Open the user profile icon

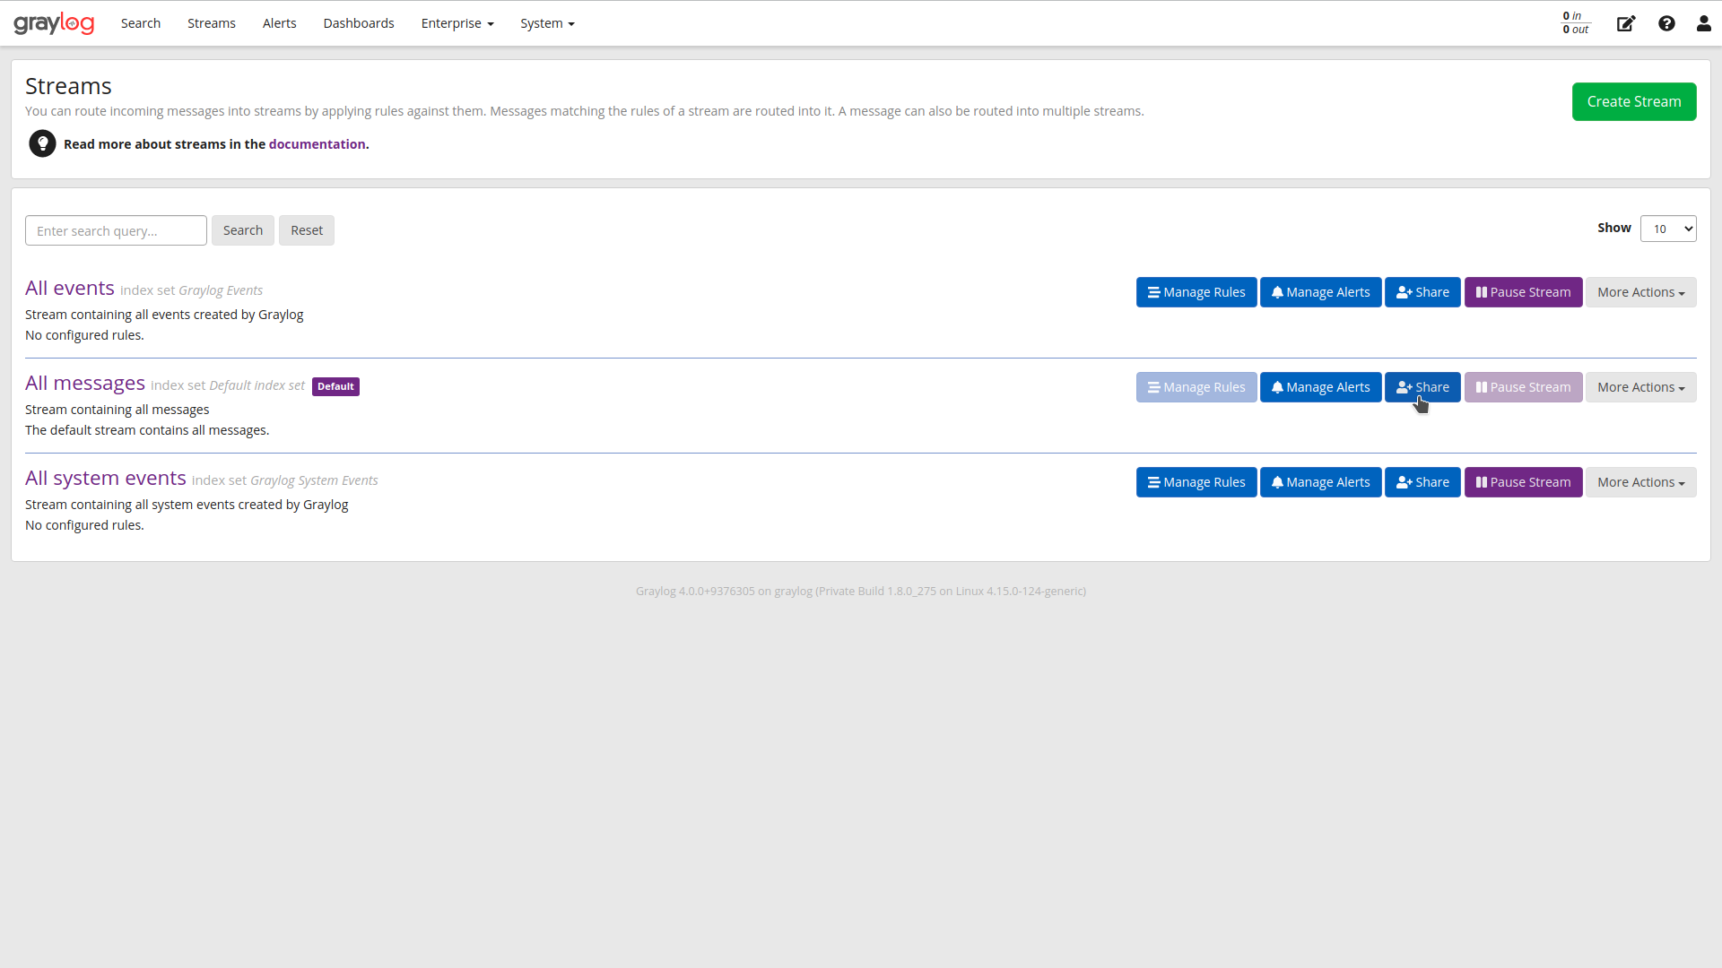pos(1703,23)
